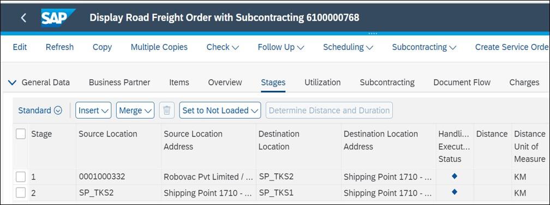The image size is (550, 205).
Task: Select the checkbox for stage 2
Action: [21, 192]
